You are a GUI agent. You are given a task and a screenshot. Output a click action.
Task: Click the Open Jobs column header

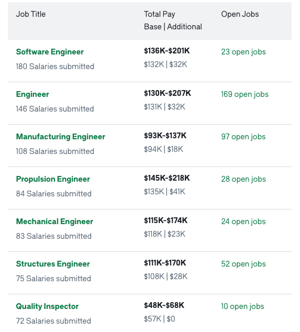(240, 14)
